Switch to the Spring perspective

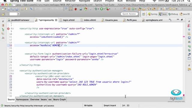coord(152,14)
